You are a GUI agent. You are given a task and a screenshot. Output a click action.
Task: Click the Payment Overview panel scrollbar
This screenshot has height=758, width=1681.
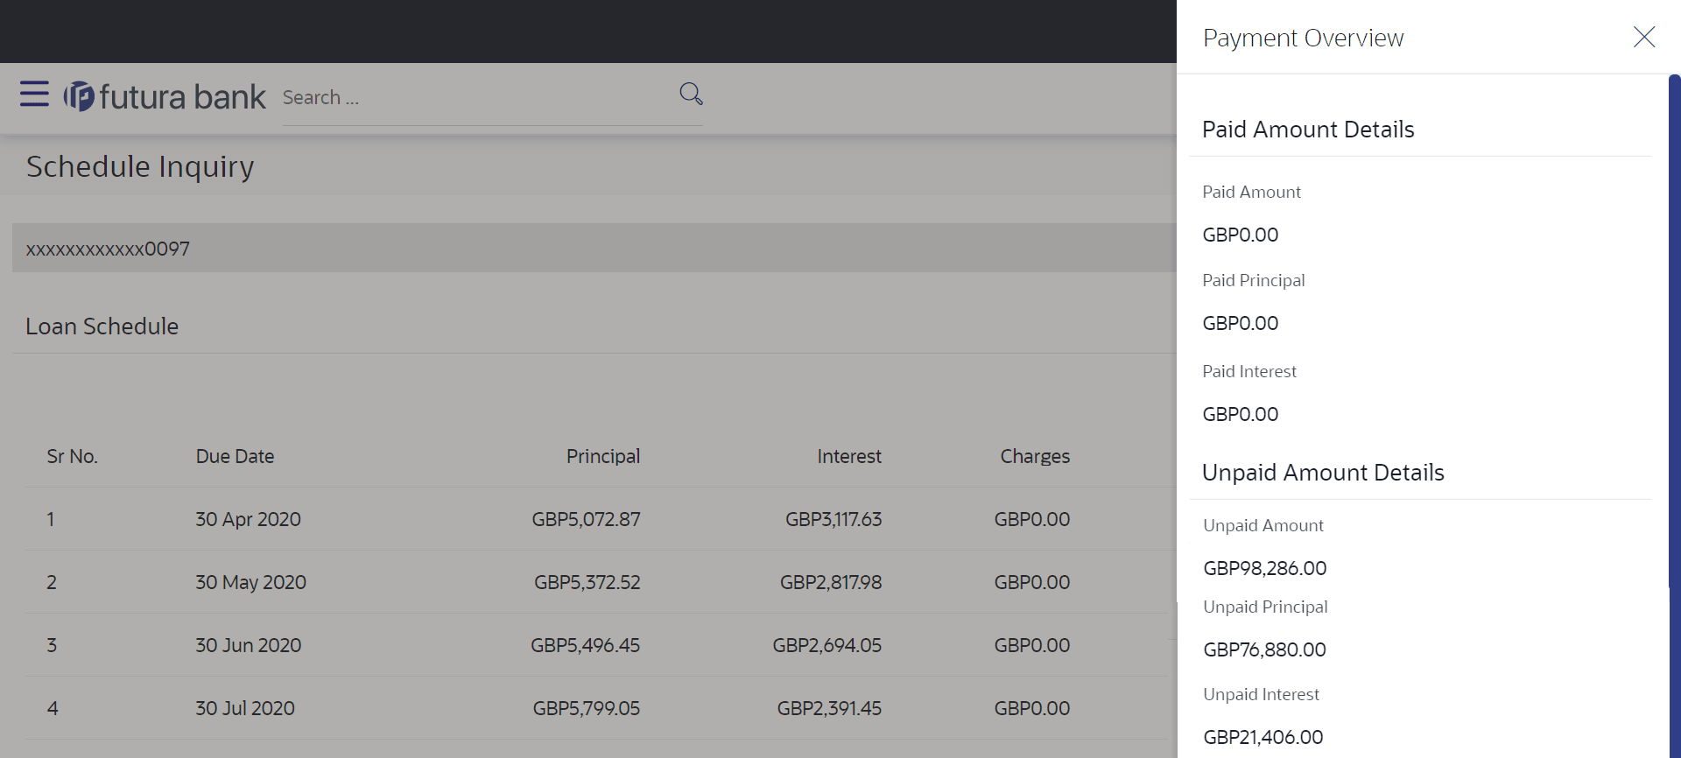[x=1674, y=333]
